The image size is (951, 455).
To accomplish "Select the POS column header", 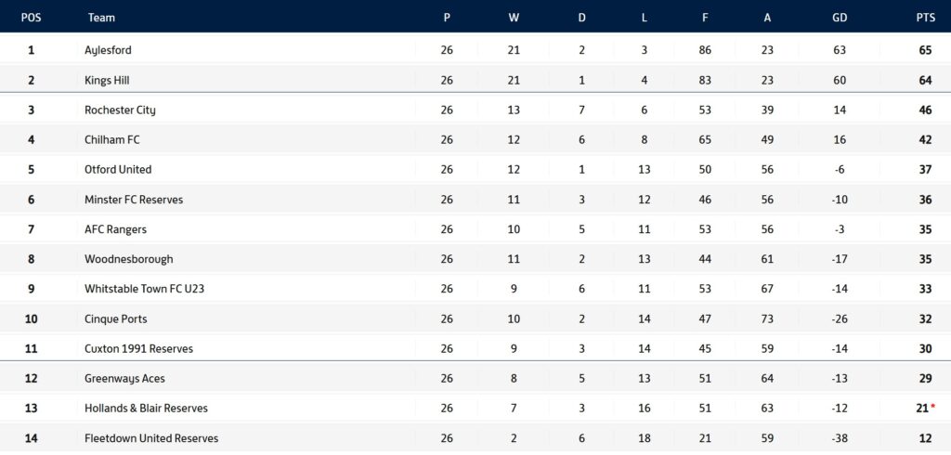I will (x=31, y=18).
